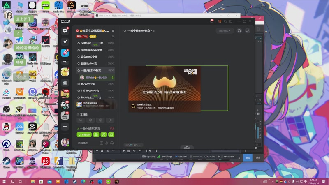Open Steam from the taskbar
Viewport: 329px width, 185px height.
75,181
